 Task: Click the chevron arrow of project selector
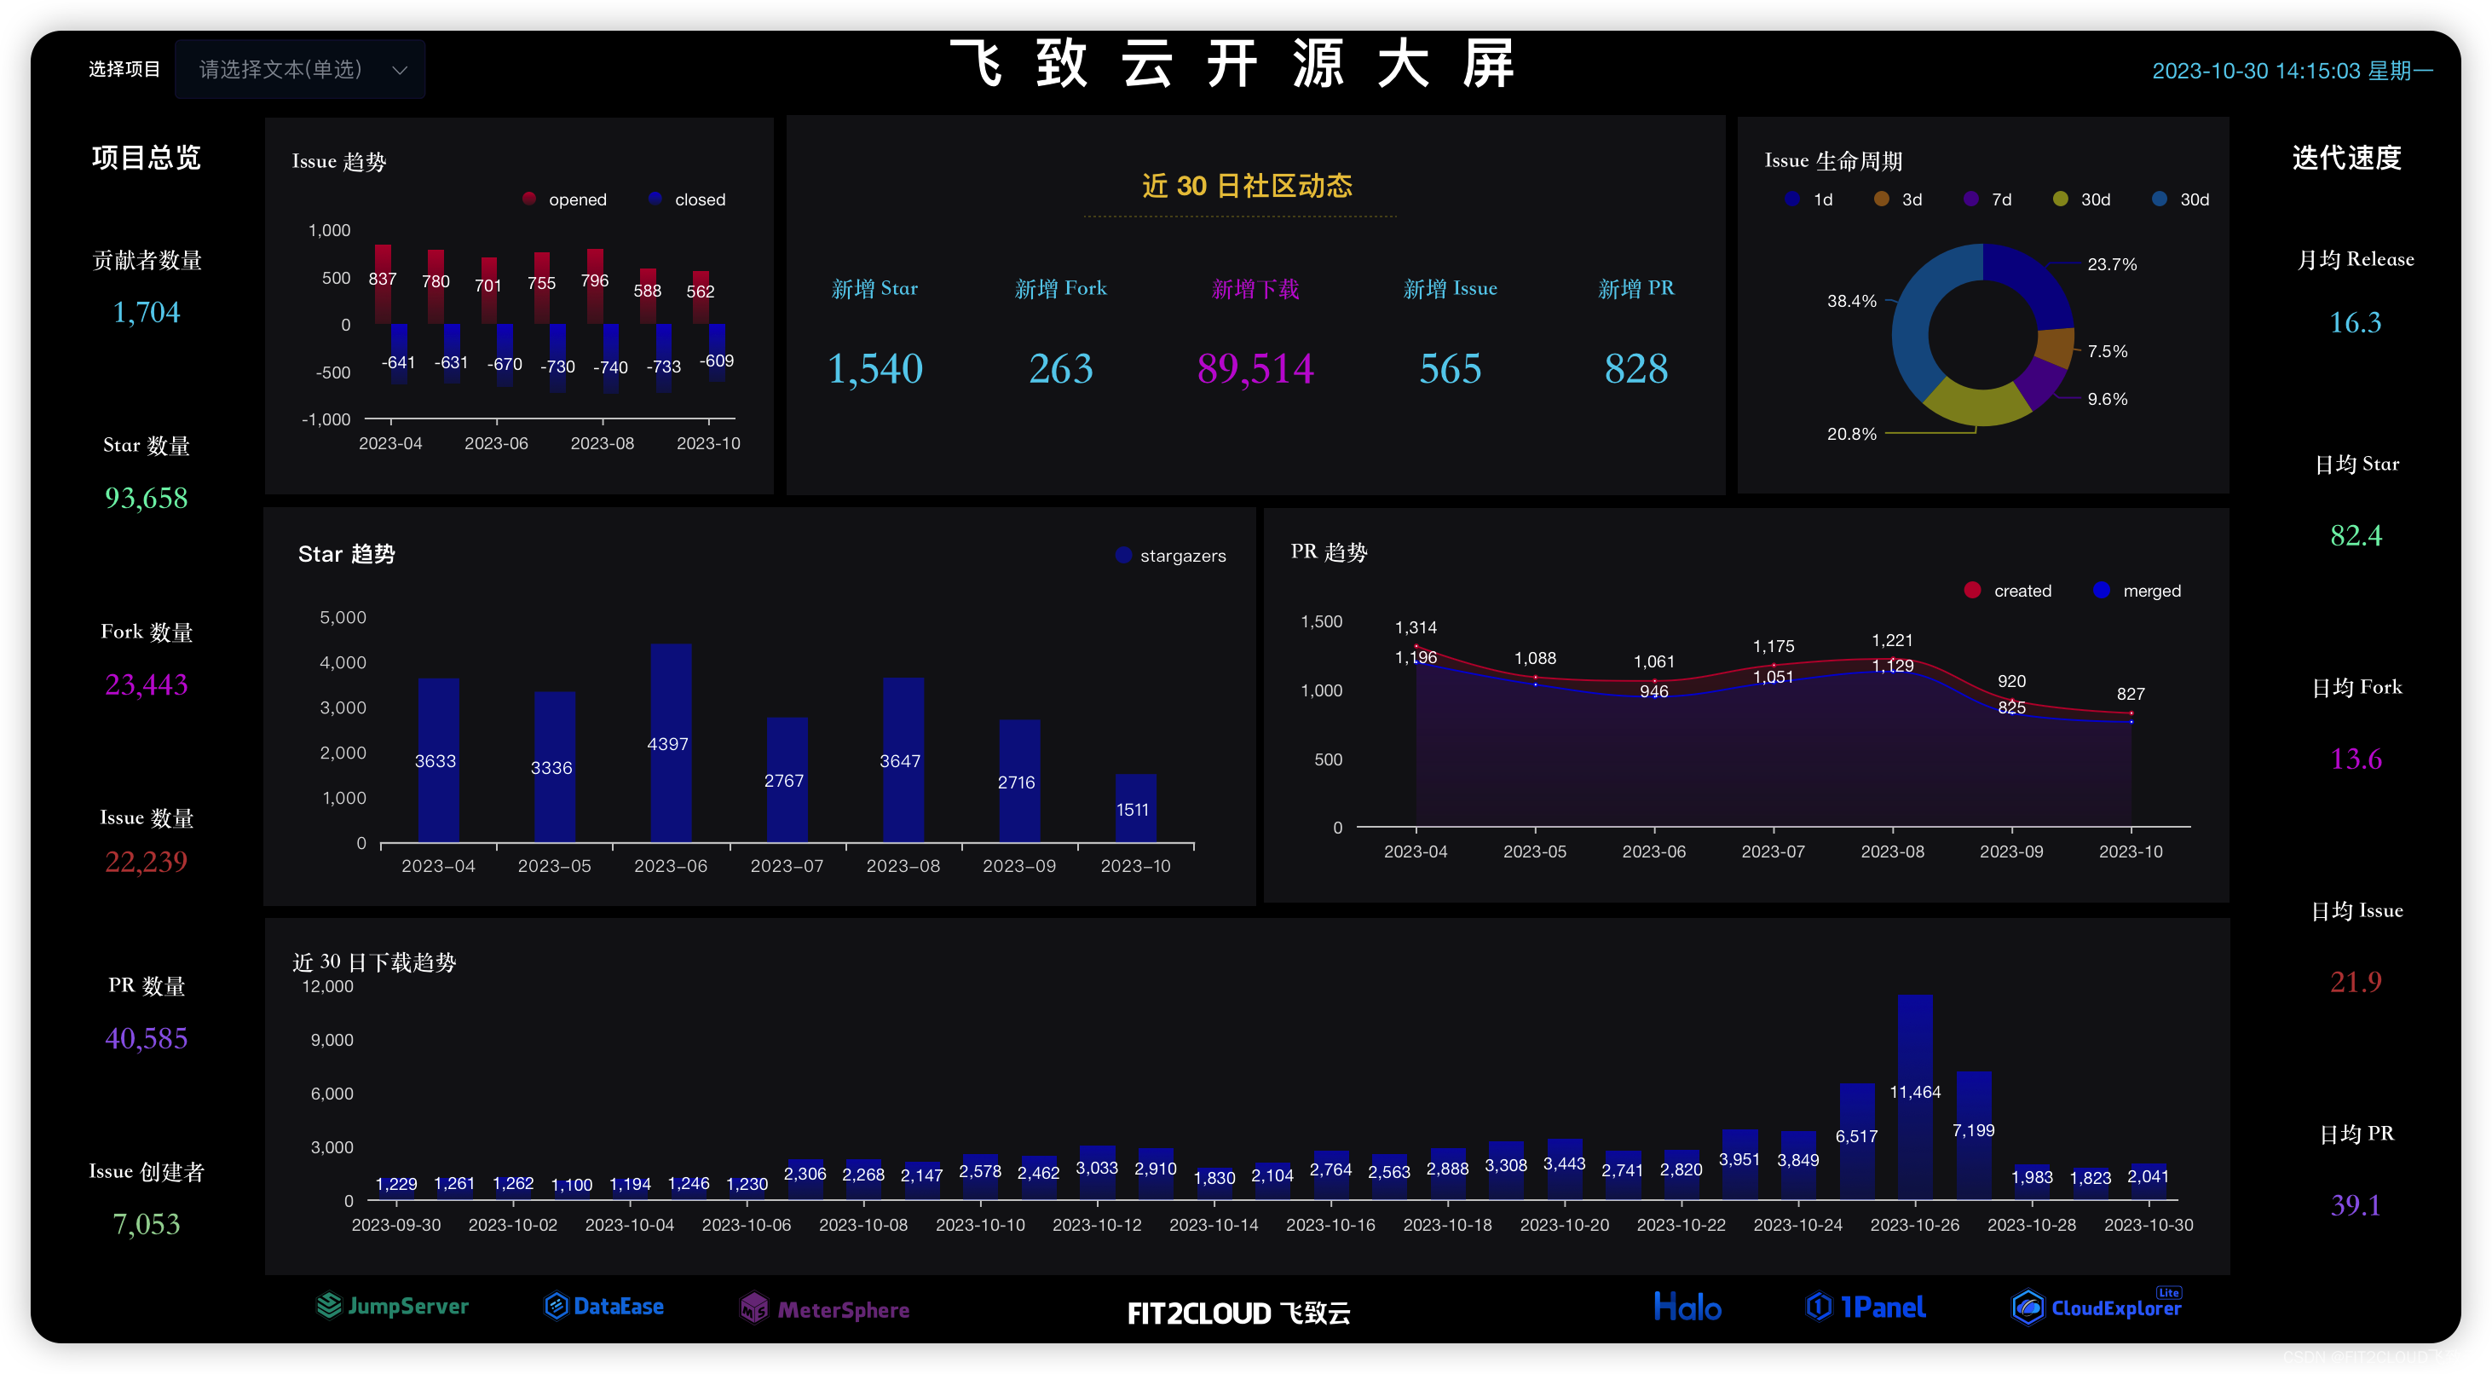click(x=400, y=70)
